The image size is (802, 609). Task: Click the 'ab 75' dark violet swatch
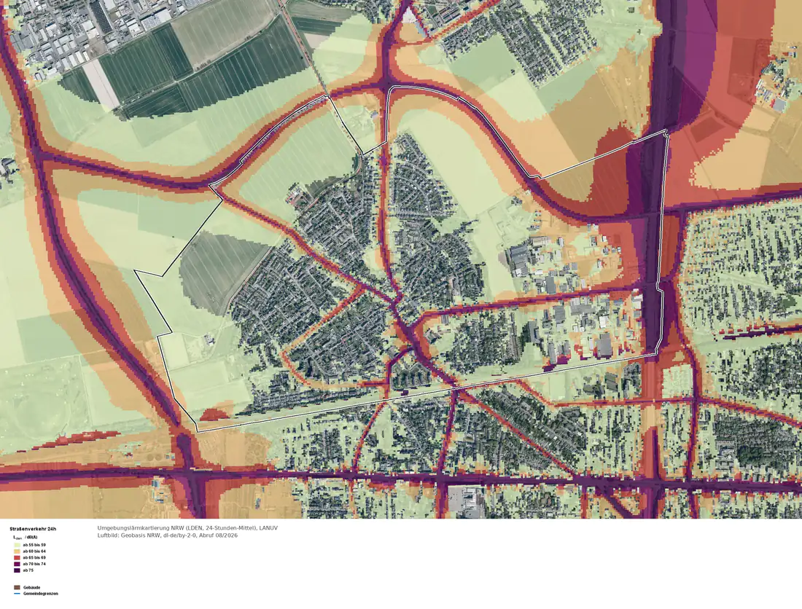point(17,570)
